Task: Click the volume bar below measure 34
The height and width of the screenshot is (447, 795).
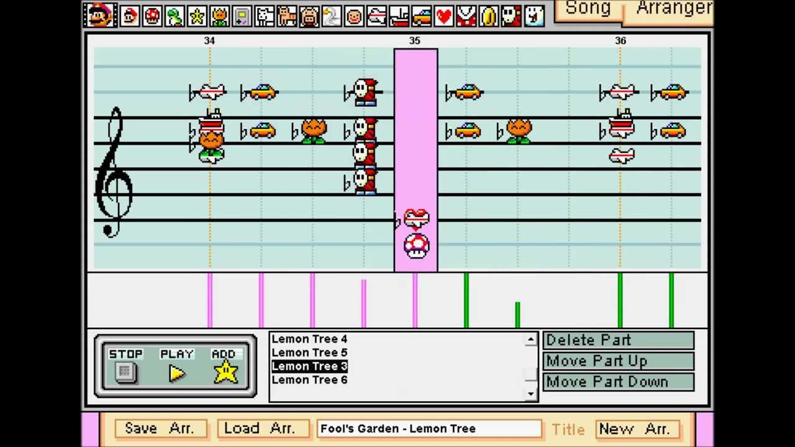Action: (x=210, y=300)
